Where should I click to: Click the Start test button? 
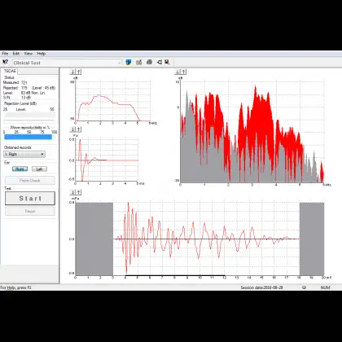[30, 199]
